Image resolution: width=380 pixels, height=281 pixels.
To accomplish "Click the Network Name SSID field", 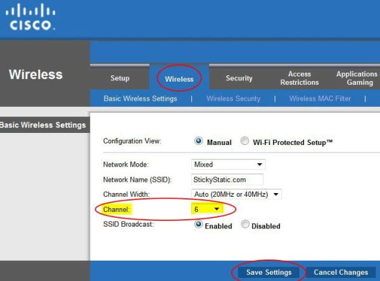I will click(227, 180).
